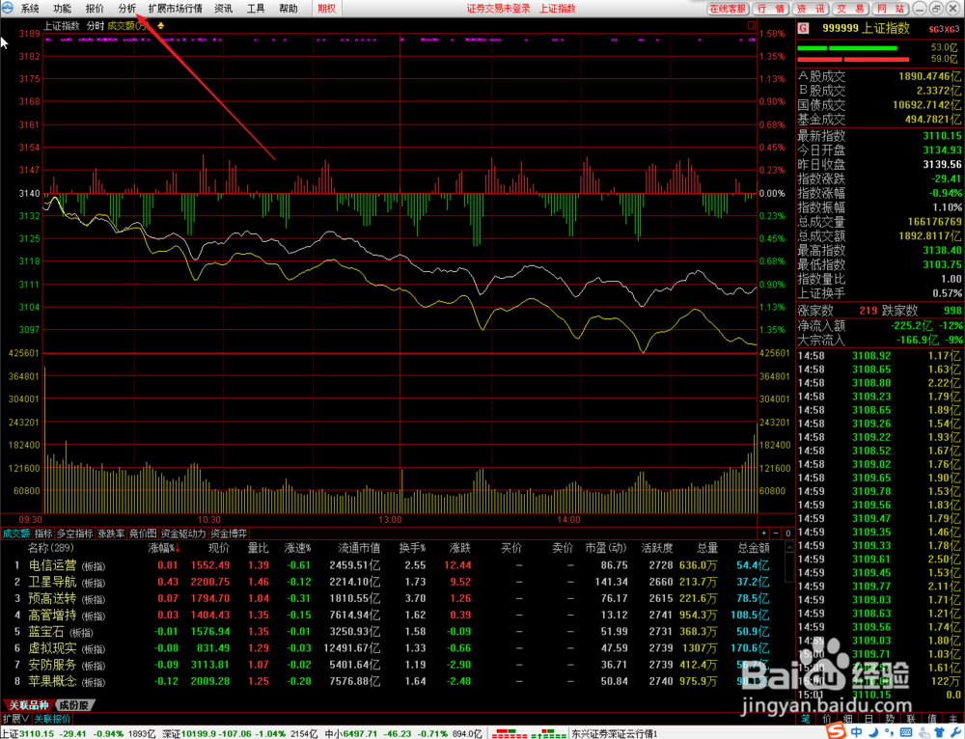Click the 电信运营 row in list
Viewport: 965px width, 739px height.
click(x=394, y=565)
